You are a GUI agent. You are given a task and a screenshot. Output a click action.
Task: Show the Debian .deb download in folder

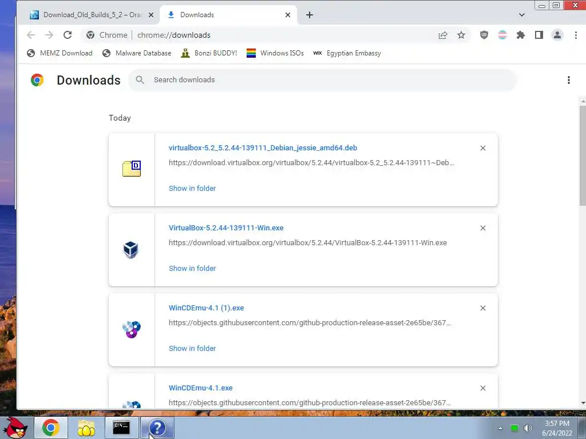[x=192, y=189]
